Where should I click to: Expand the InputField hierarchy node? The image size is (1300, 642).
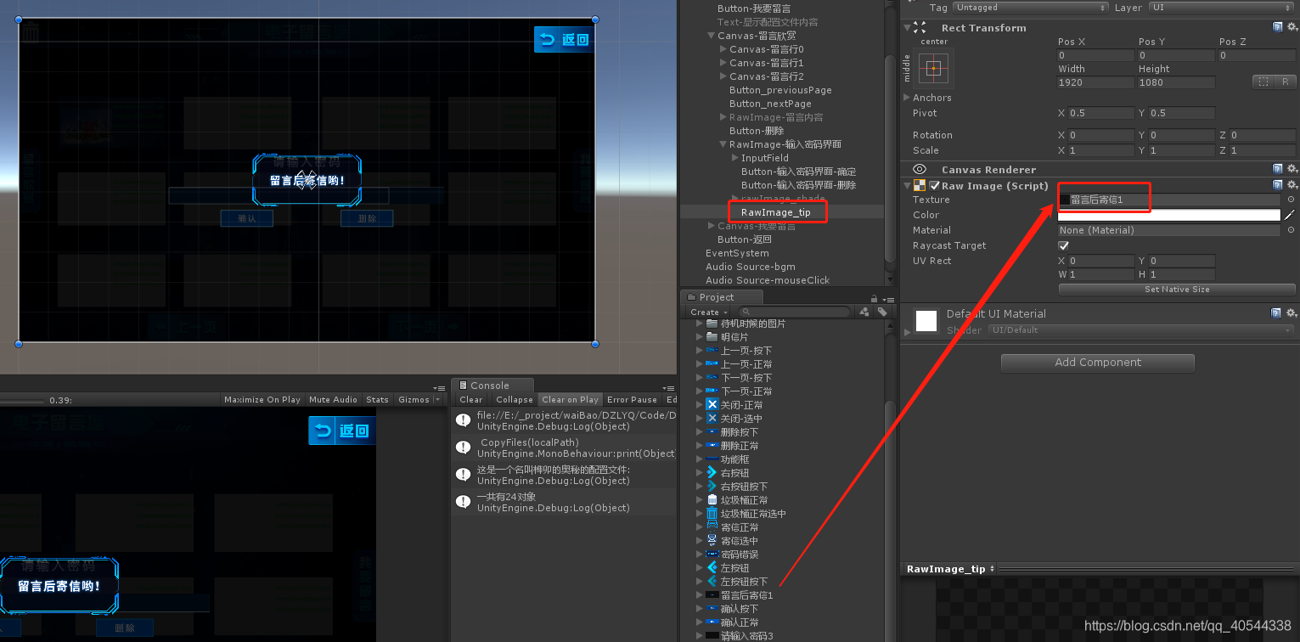734,158
